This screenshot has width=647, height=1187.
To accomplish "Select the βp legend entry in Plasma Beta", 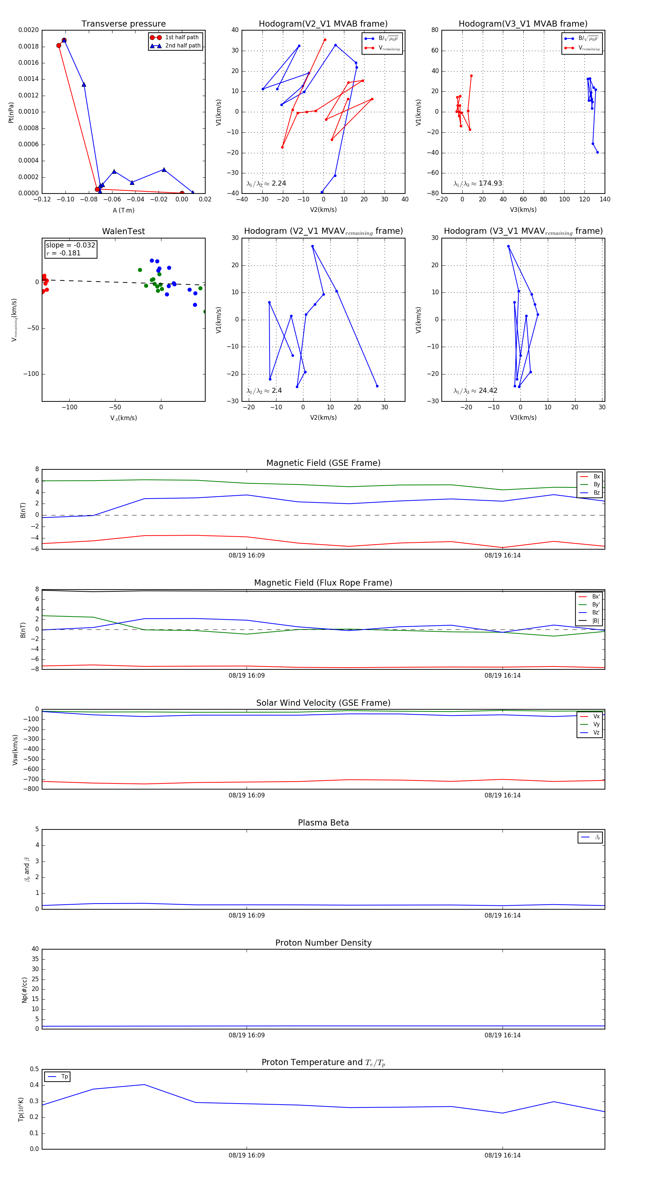I will (591, 837).
